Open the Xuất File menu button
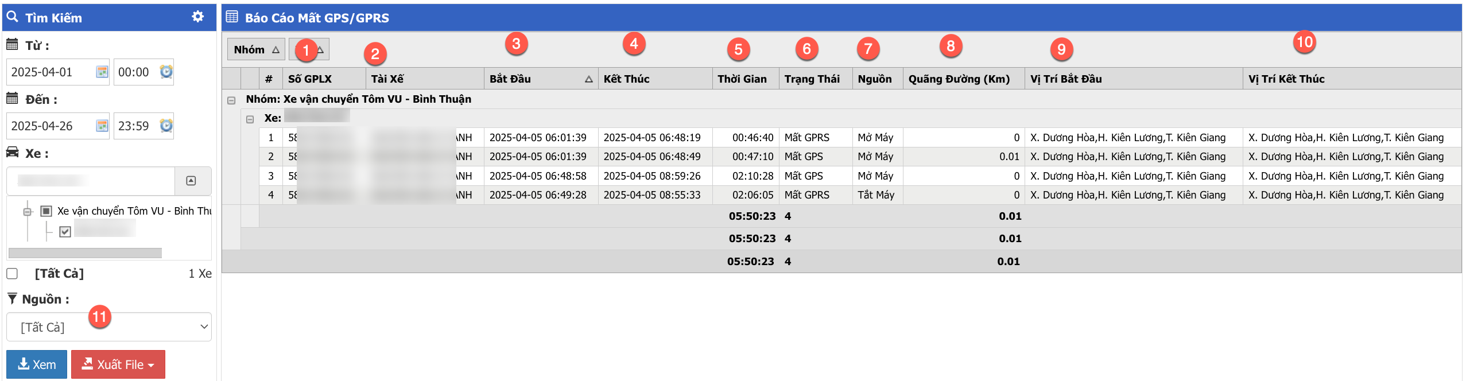Image resolution: width=1466 pixels, height=381 pixels. pyautogui.click(x=118, y=364)
